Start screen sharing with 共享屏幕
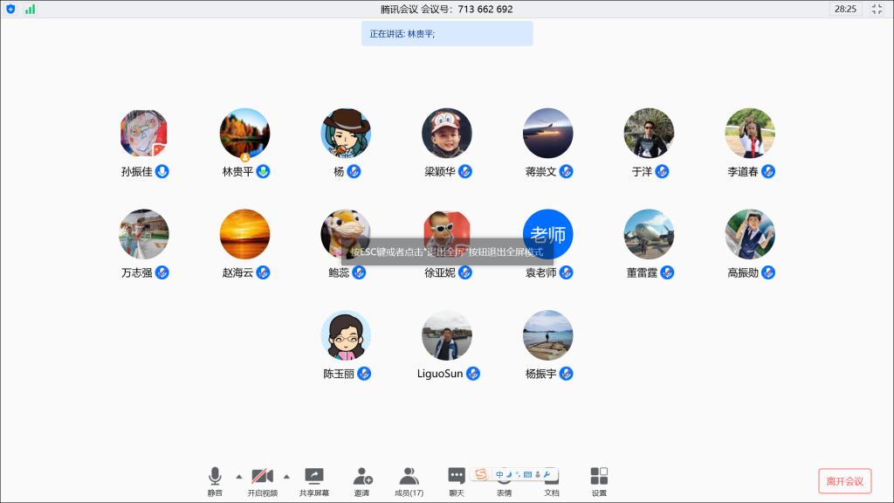894x503 pixels. 314,479
